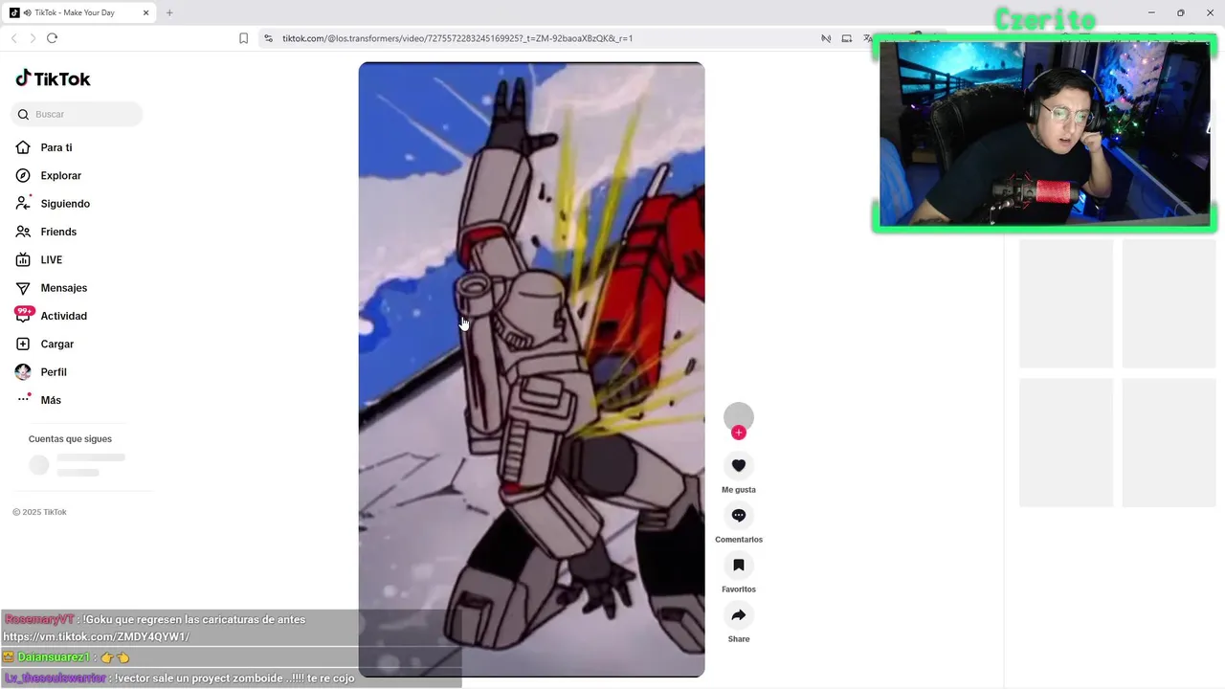Open the creator avatar circle

(738, 416)
